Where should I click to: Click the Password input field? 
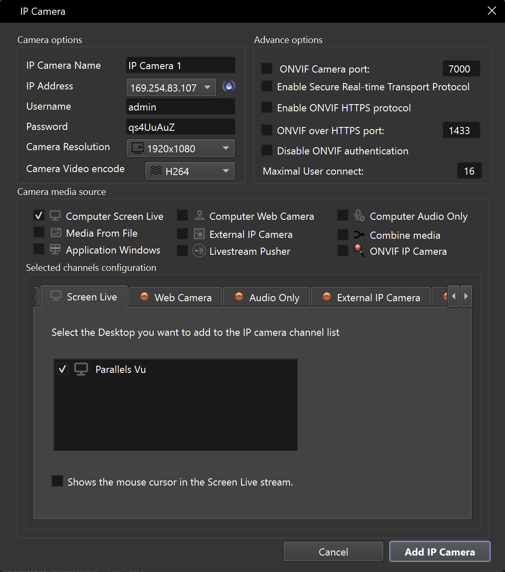(181, 127)
